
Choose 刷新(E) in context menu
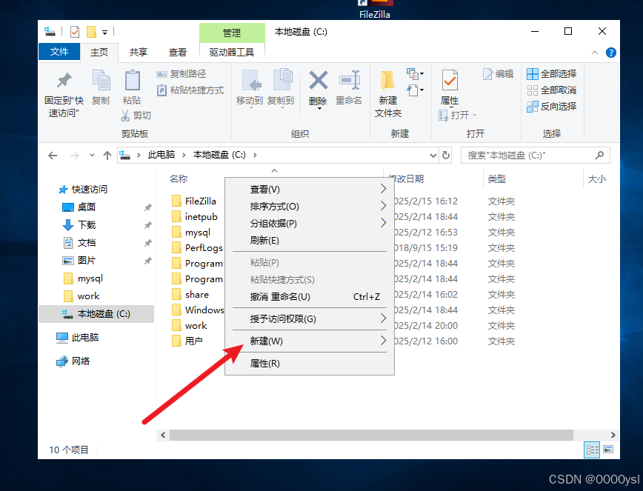310,240
